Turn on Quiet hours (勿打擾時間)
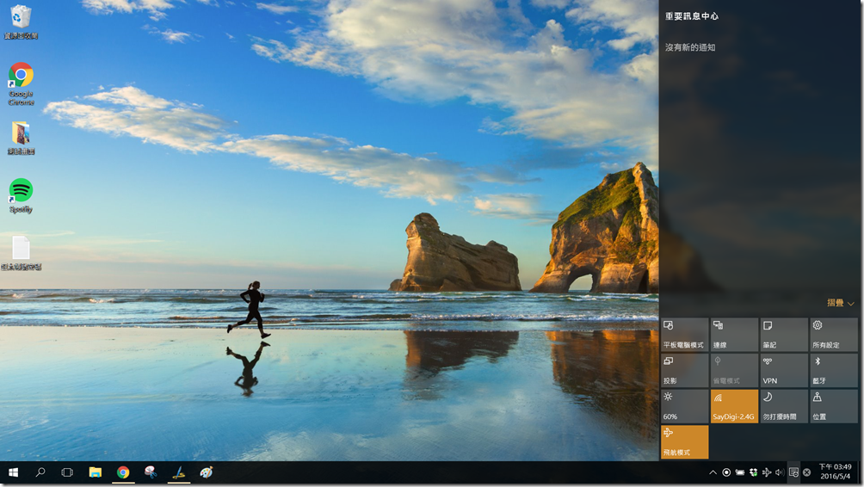864x487 pixels. pos(783,406)
